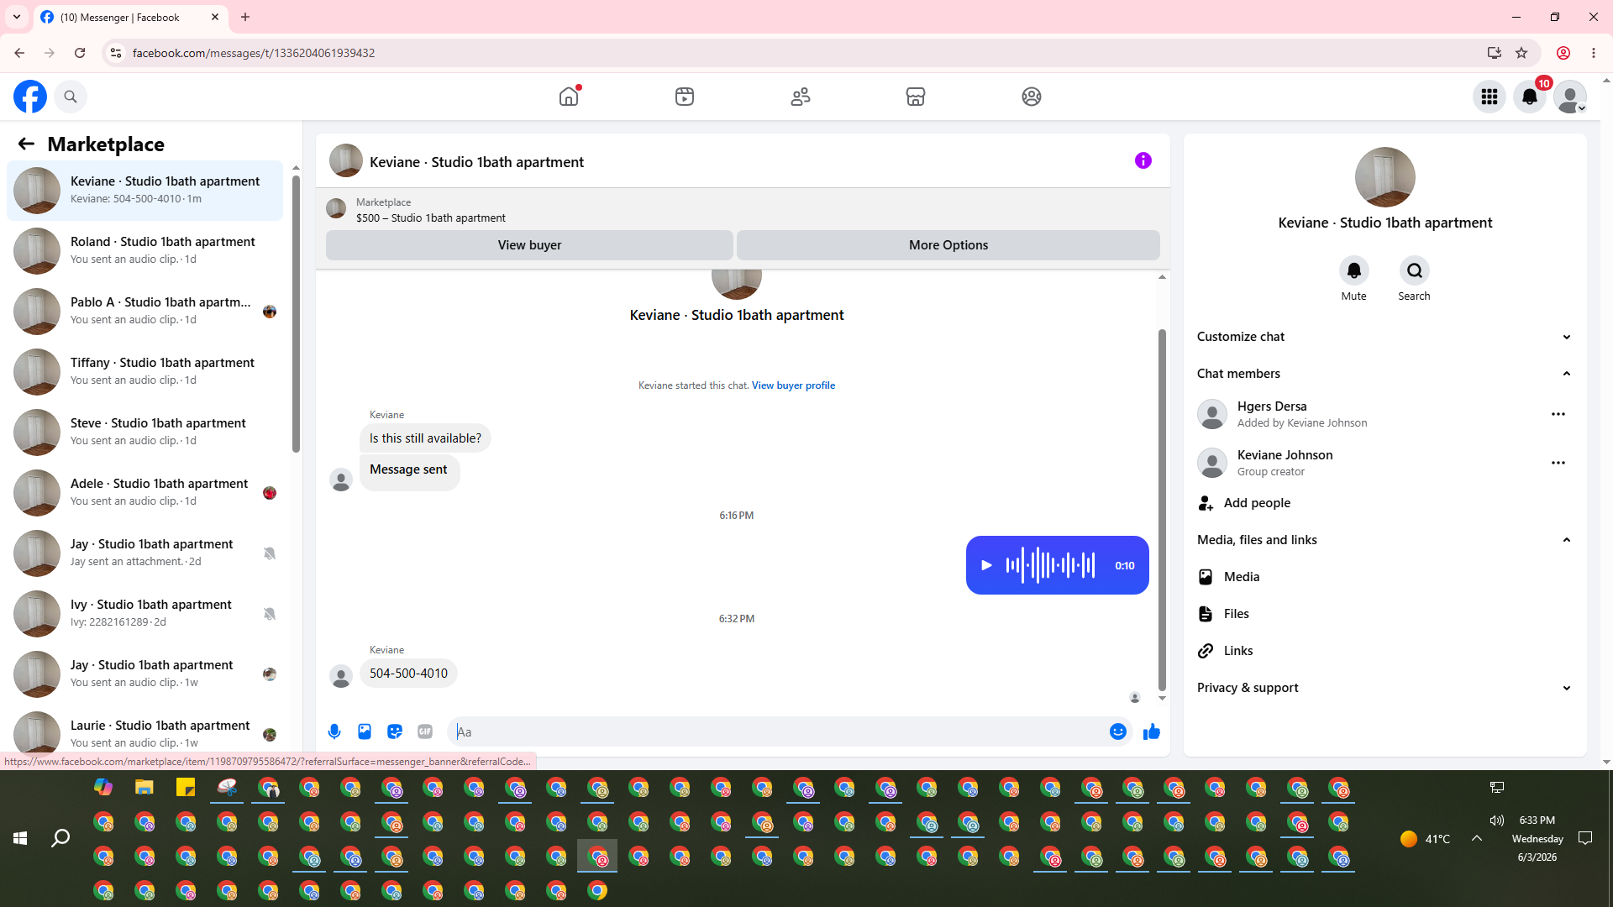Expand Customize chat section
This screenshot has width=1613, height=907.
click(x=1384, y=337)
